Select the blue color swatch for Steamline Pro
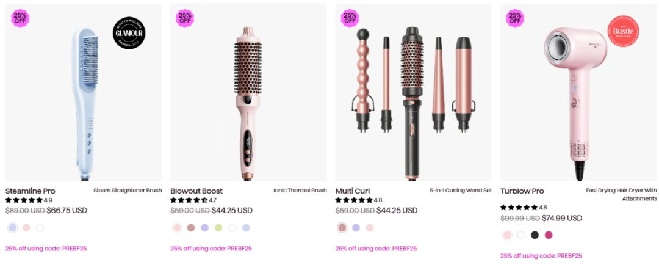 pos(13,228)
